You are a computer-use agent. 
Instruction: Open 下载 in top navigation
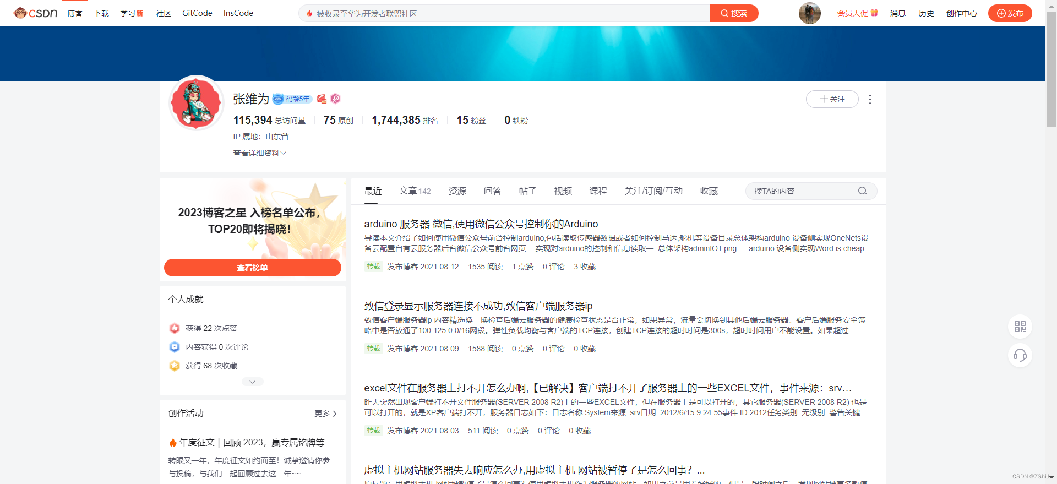[101, 13]
